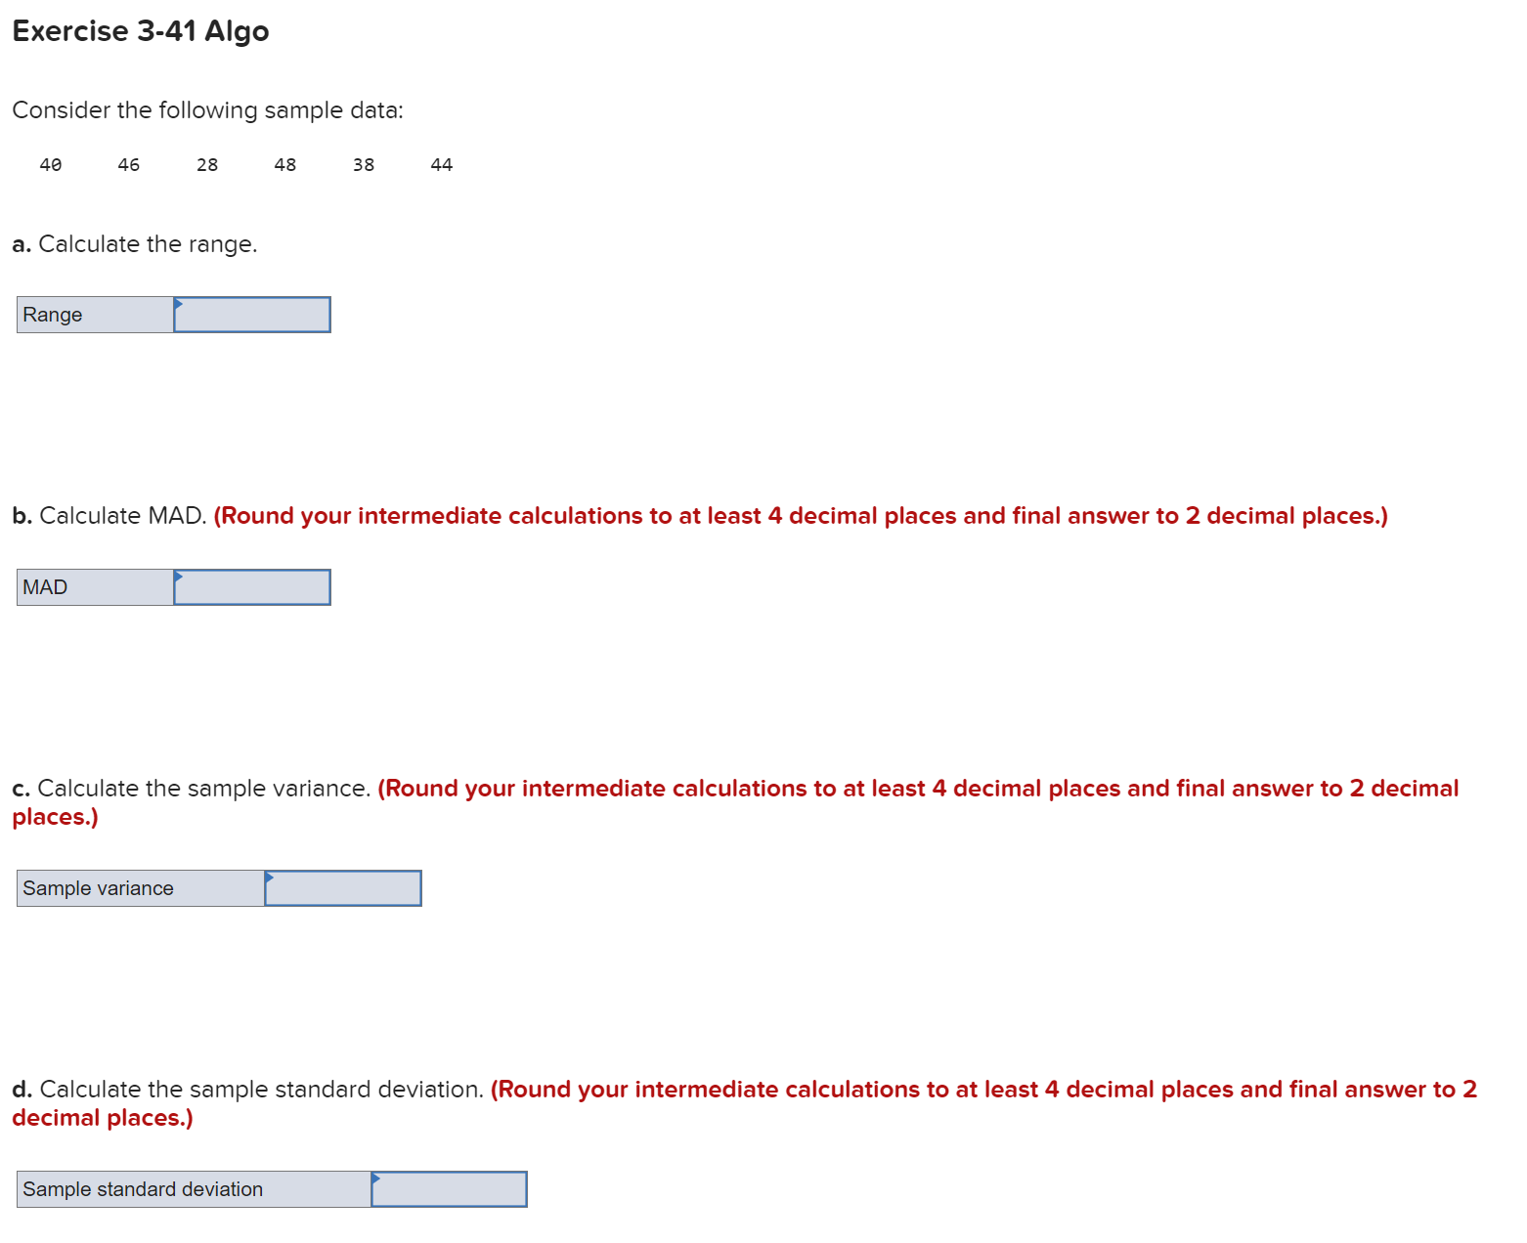Select the data value 48
This screenshot has width=1527, height=1243.
[x=284, y=164]
